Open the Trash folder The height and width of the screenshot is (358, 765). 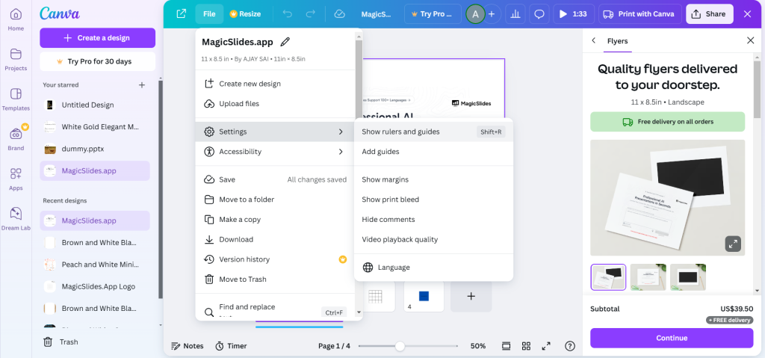(x=61, y=342)
